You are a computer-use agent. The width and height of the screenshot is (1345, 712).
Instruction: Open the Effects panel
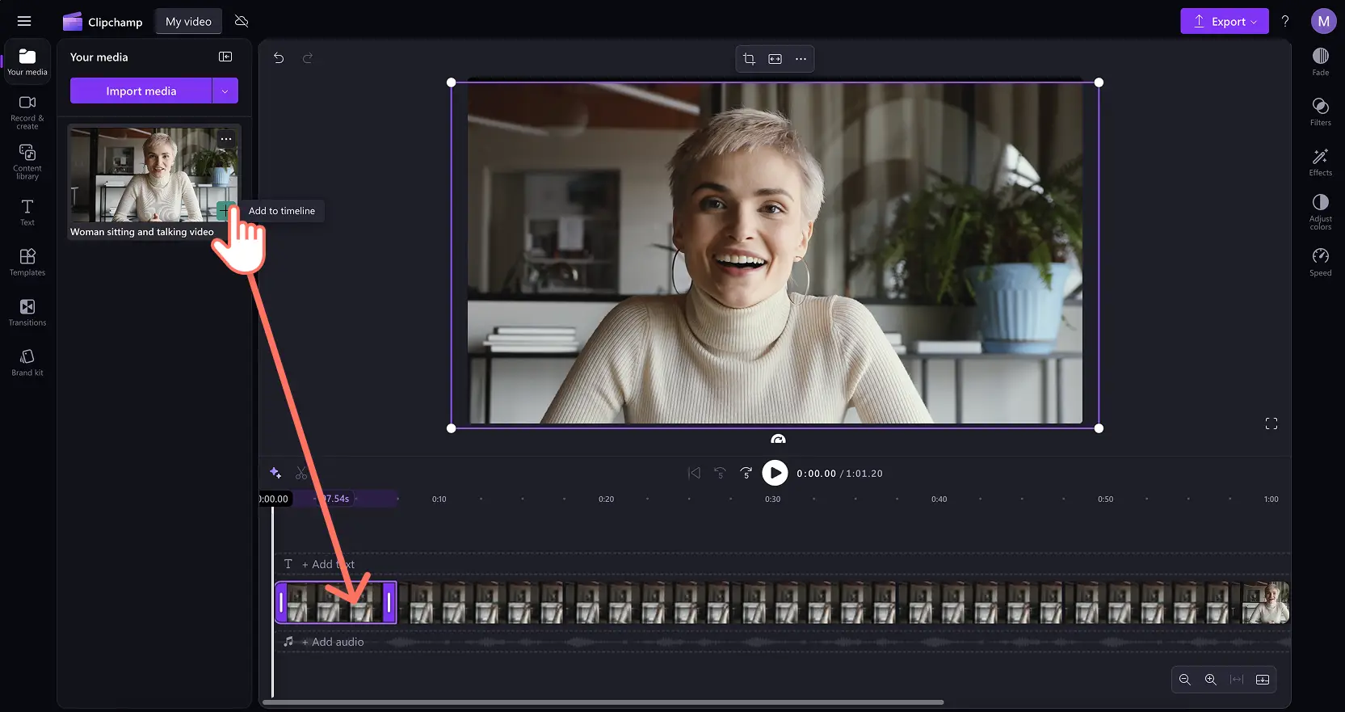coord(1321,162)
